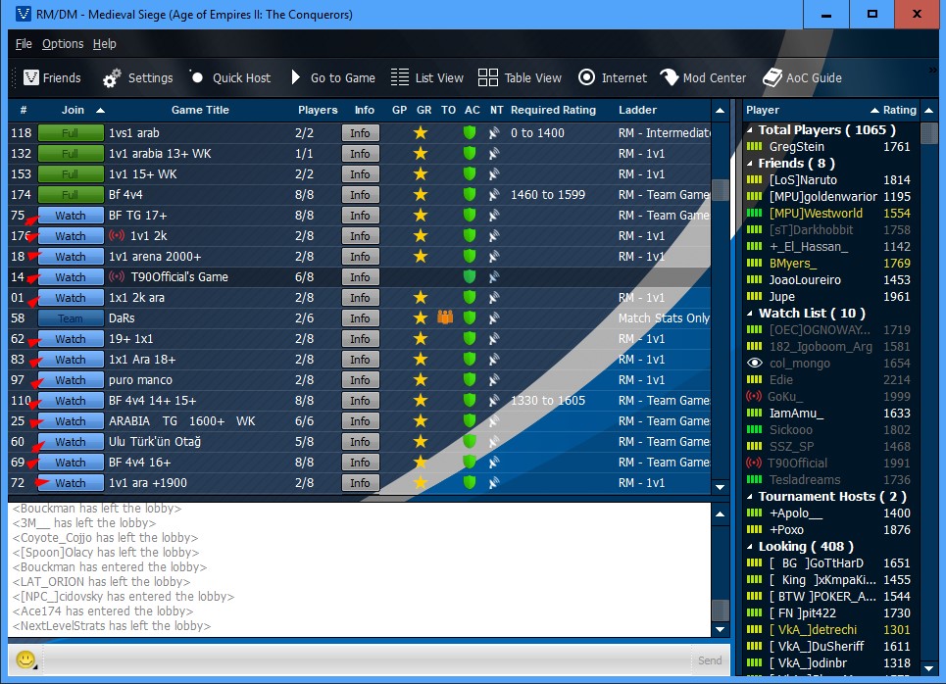Open the File menu
Screen dimensions: 946x684
(x=24, y=44)
